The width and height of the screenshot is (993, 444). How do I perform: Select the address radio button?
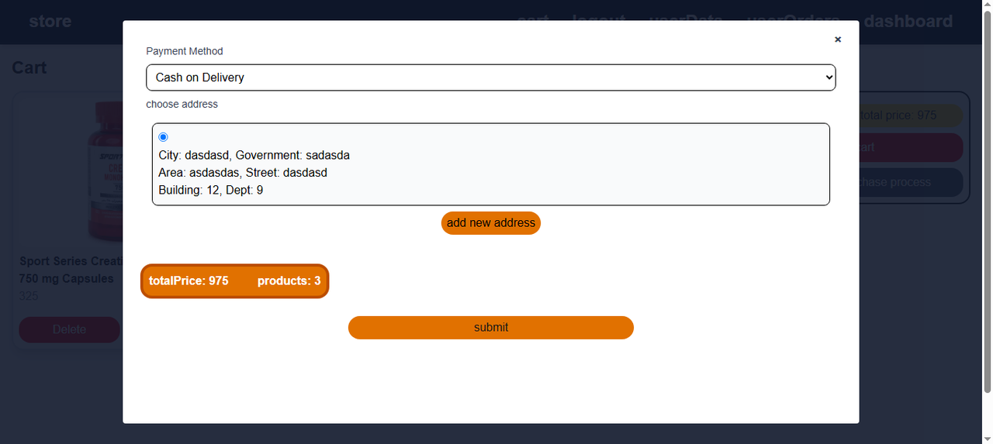coord(163,137)
